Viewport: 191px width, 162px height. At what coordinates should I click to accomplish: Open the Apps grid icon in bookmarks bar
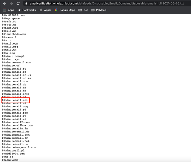(x=5, y=10)
